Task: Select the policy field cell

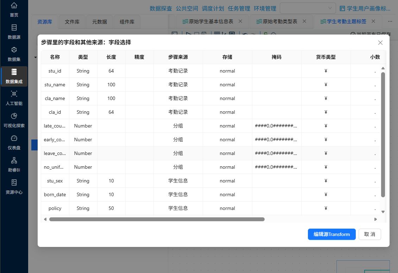Action: 55,208
